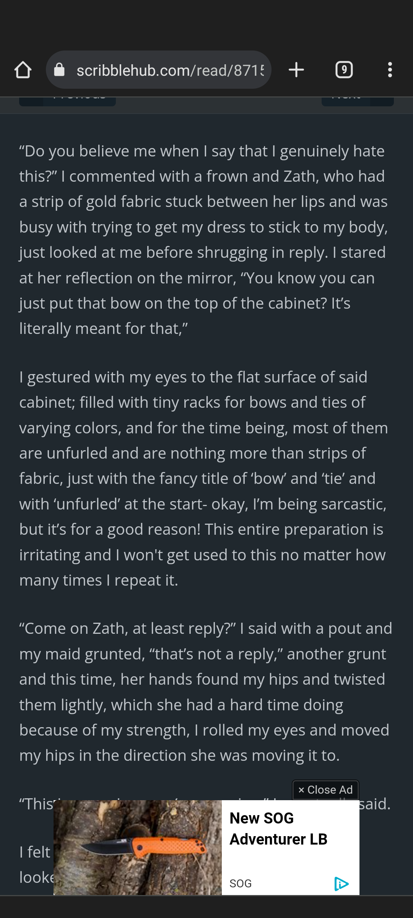413x918 pixels.
Task: Open a new tab with plus icon
Action: (296, 70)
